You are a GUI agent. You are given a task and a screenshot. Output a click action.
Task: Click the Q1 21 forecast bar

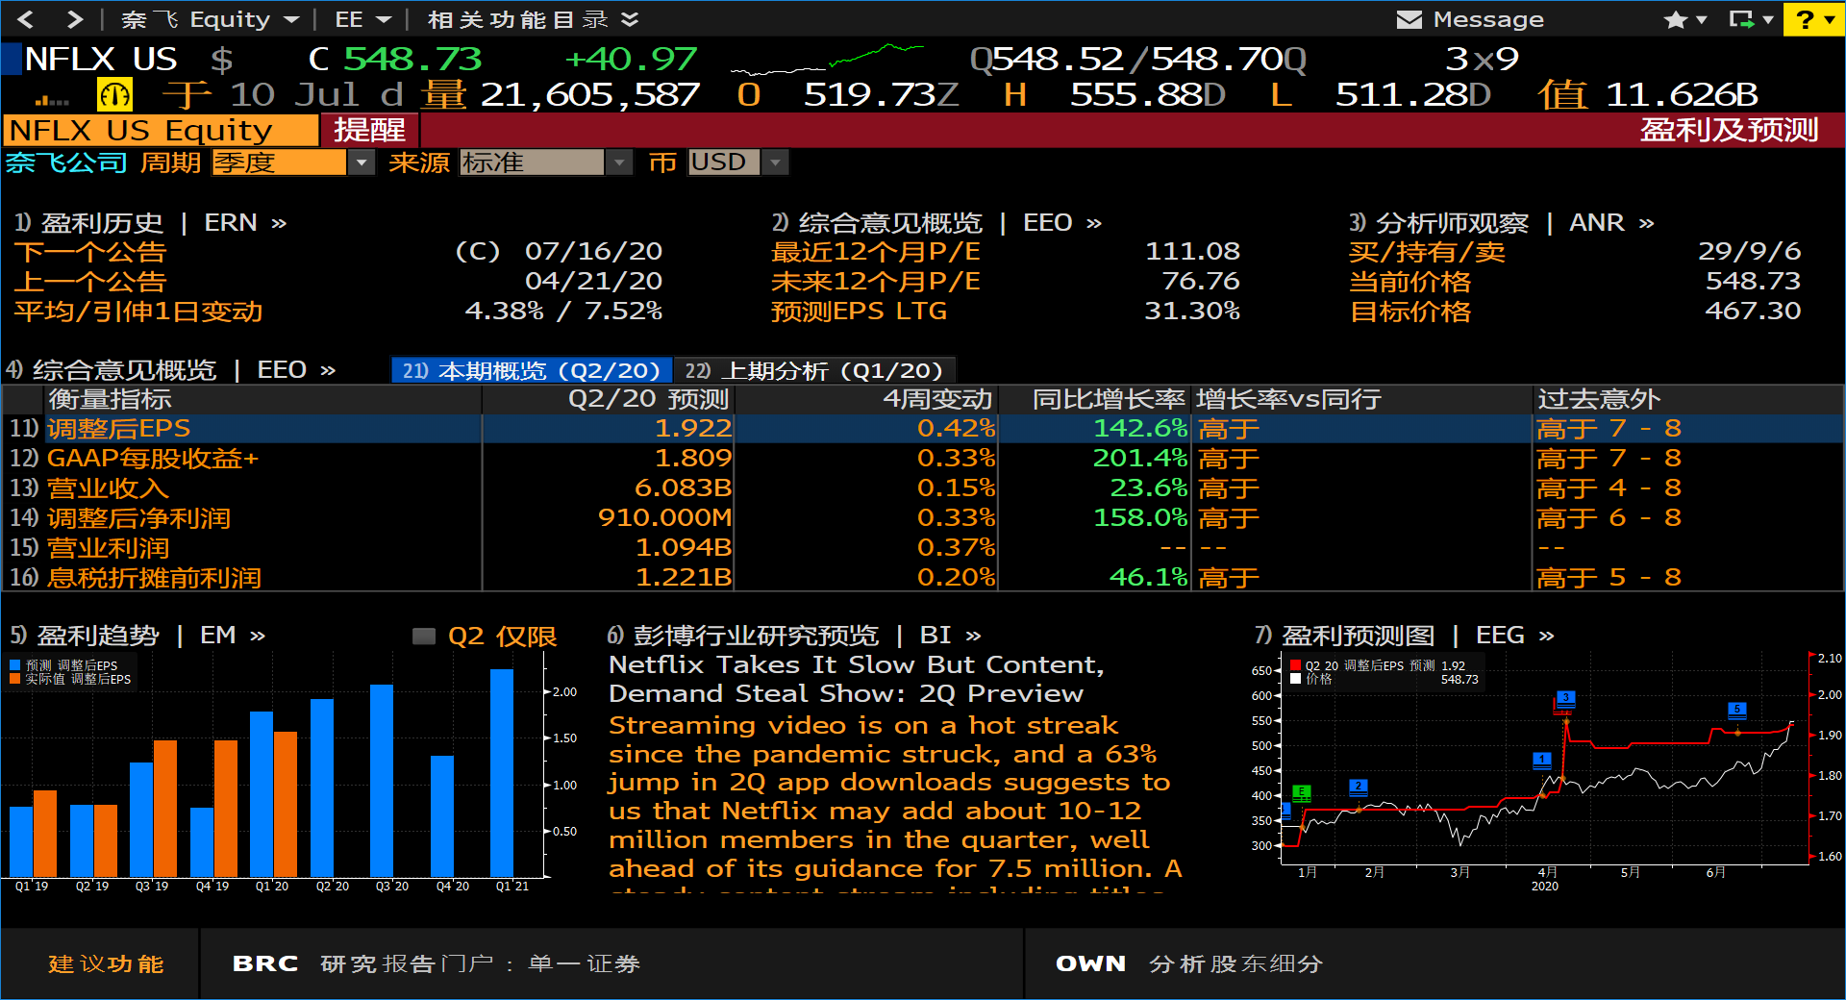tap(502, 773)
